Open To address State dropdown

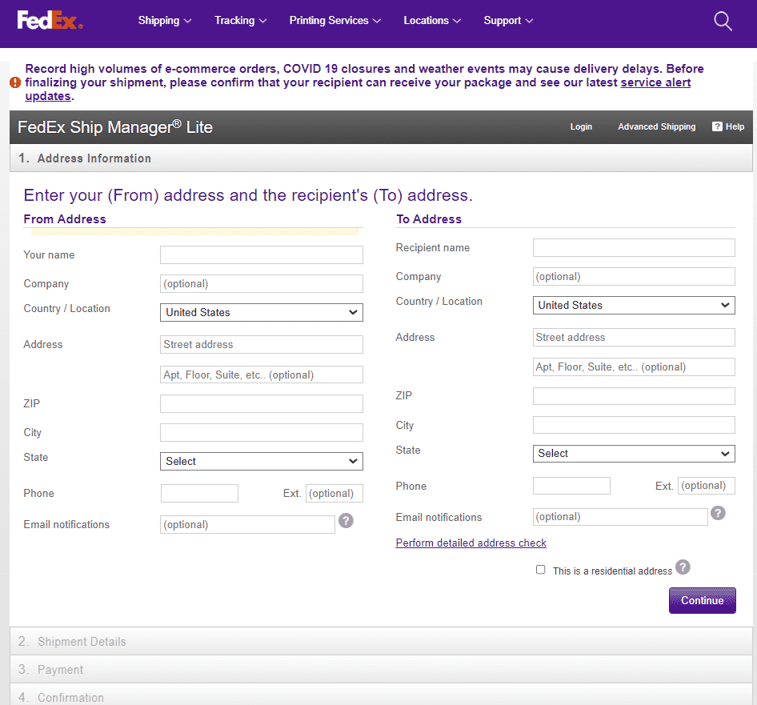click(634, 454)
